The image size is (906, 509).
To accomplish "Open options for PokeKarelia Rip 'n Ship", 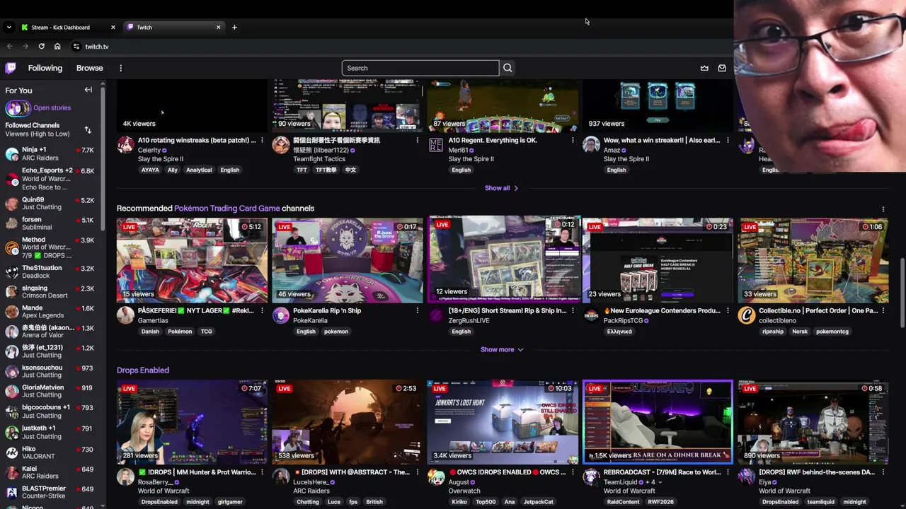I will (x=417, y=310).
